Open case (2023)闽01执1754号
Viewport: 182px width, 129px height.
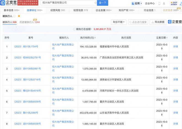(26, 47)
